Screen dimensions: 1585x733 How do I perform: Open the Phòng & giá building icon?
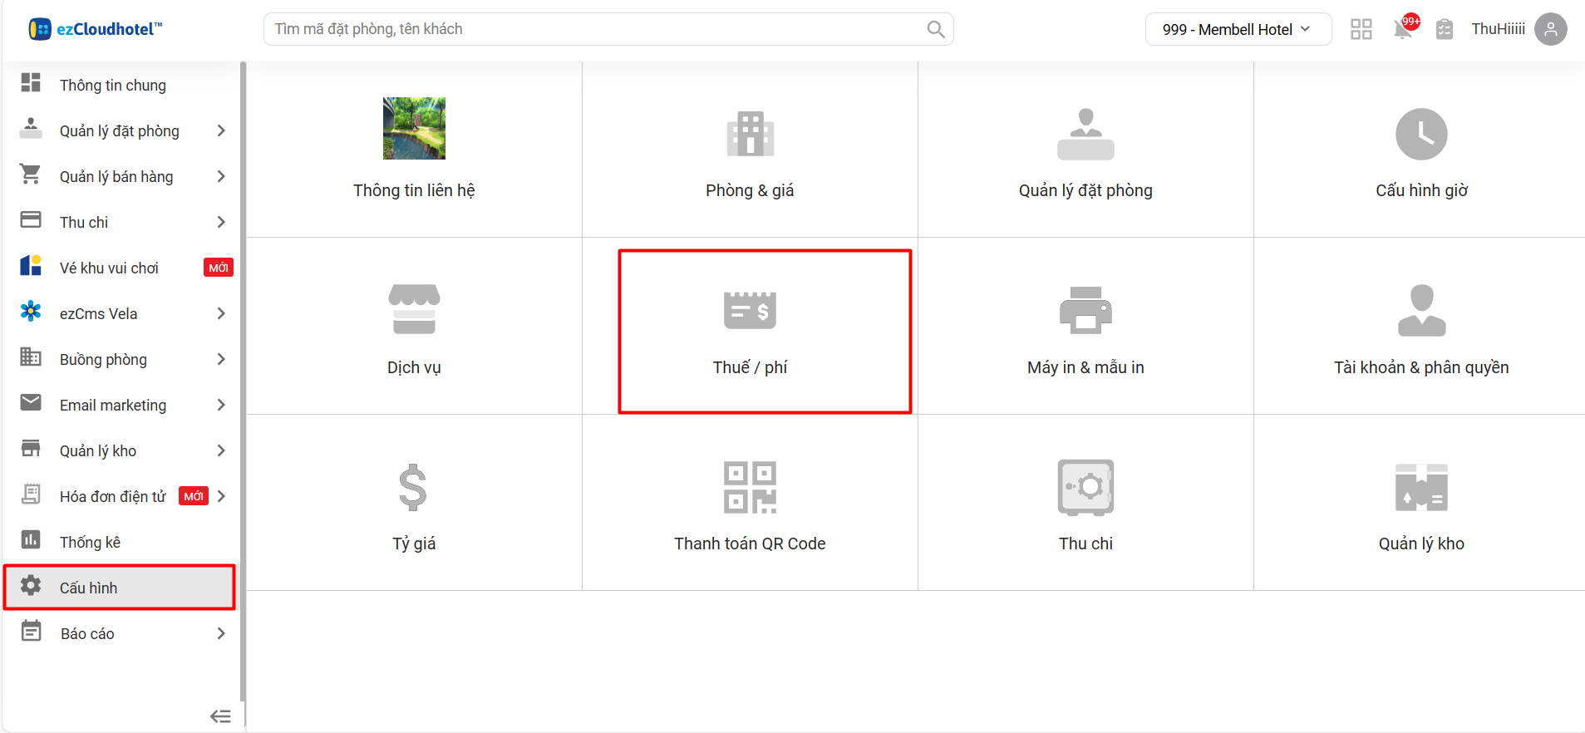click(x=750, y=134)
